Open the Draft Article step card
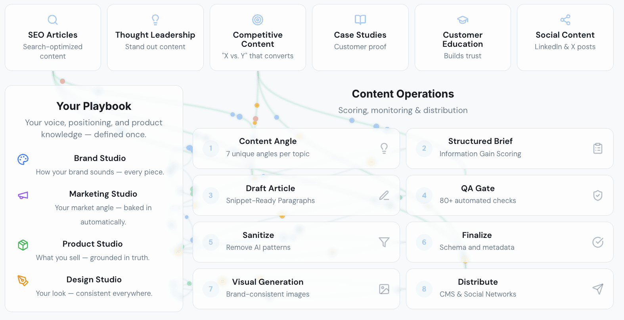 (296, 195)
